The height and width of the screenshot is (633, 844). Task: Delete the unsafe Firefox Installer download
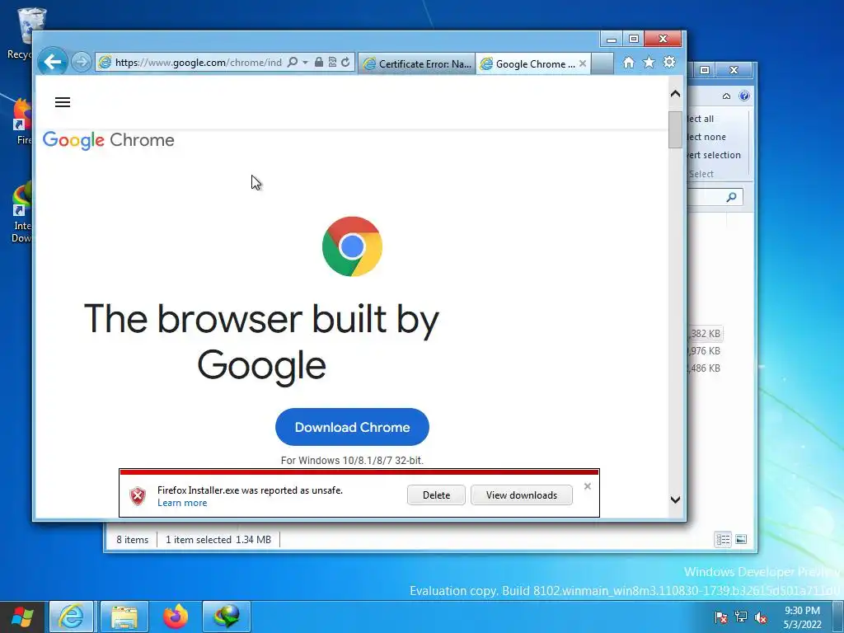(x=436, y=495)
